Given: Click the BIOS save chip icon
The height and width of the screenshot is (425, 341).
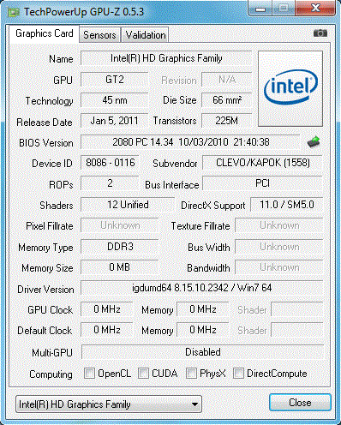Looking at the screenshot, I should pos(314,142).
